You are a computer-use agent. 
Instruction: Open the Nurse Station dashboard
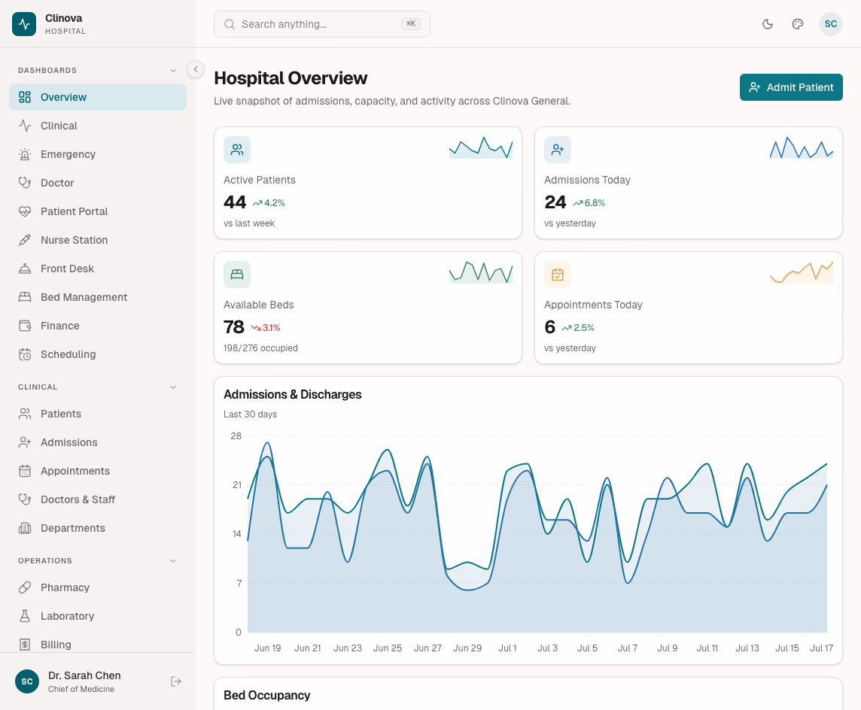pyautogui.click(x=98, y=240)
